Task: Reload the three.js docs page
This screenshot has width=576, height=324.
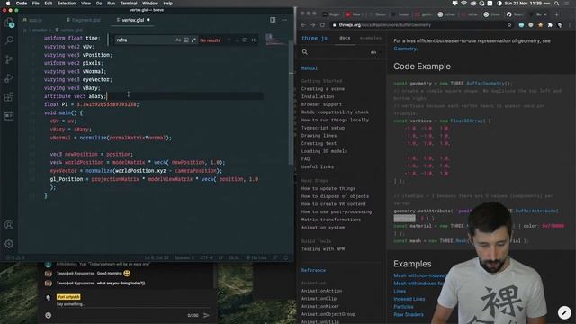Action: [x=322, y=25]
